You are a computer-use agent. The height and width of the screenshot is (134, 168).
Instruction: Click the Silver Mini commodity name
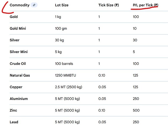coord(19,52)
